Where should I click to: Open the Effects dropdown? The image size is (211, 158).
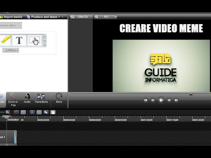(x=11, y=50)
